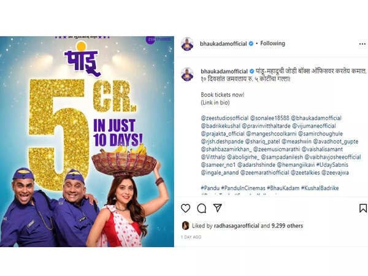Click radhasagarofficial liker avatar
Screen dimensions: 368x276
tap(185, 226)
